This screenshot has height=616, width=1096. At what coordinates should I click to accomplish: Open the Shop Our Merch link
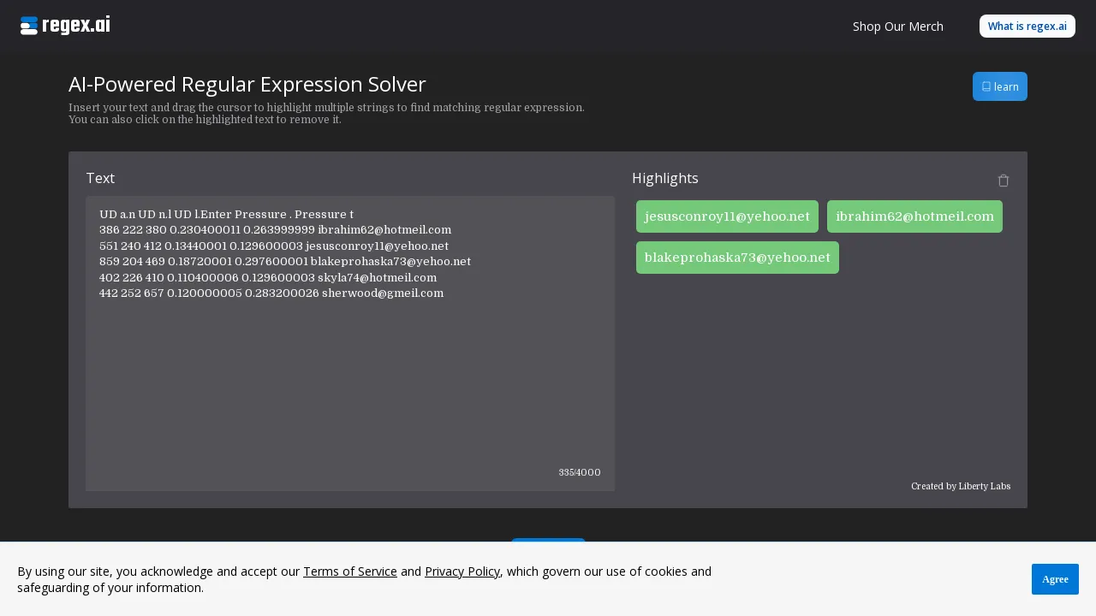(898, 27)
